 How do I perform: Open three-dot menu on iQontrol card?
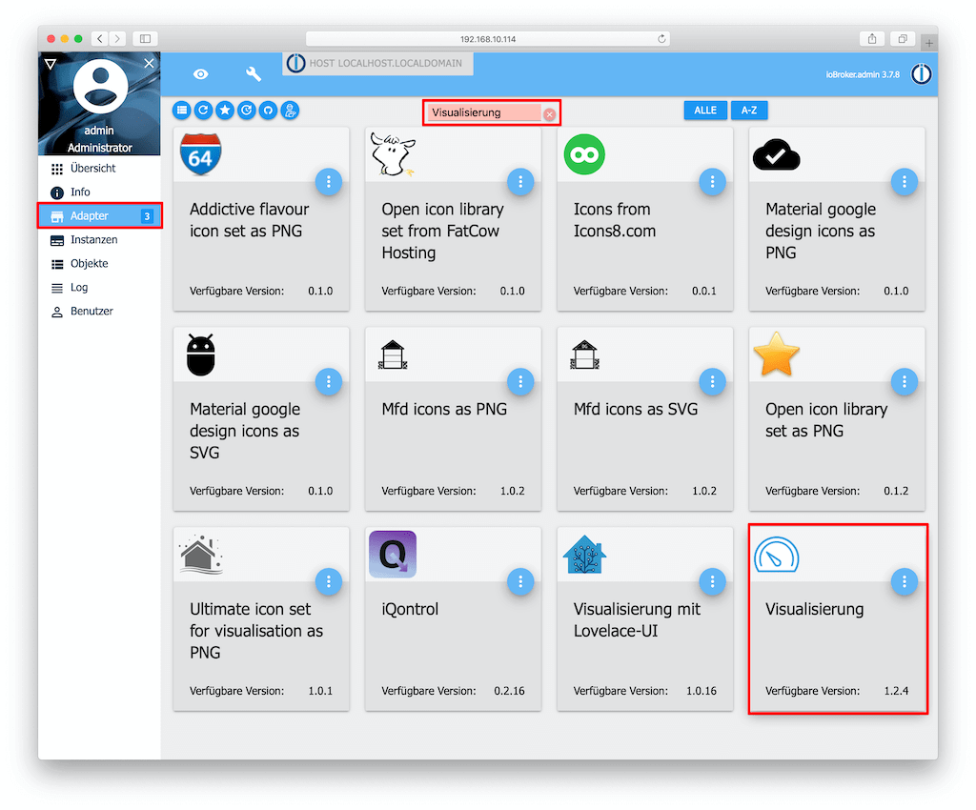(x=520, y=581)
